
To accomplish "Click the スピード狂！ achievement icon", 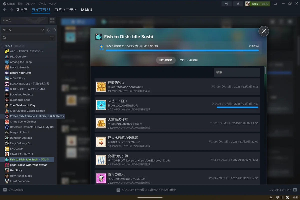I will tap(101, 105).
